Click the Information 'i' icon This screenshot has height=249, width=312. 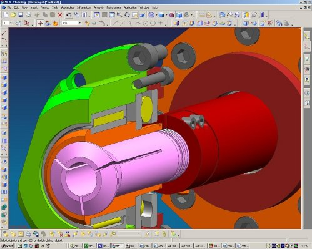84,15
